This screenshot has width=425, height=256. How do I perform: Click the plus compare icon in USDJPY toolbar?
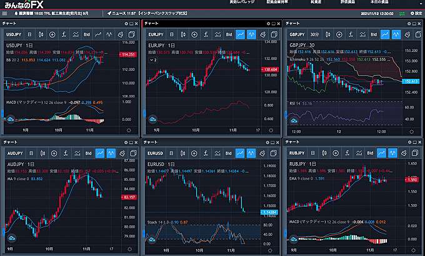52,34
